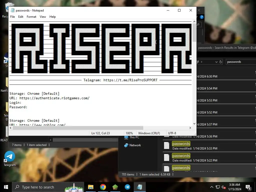Open File Explorer from the taskbar
Screen dimensions: 256x192
(x=90, y=187)
